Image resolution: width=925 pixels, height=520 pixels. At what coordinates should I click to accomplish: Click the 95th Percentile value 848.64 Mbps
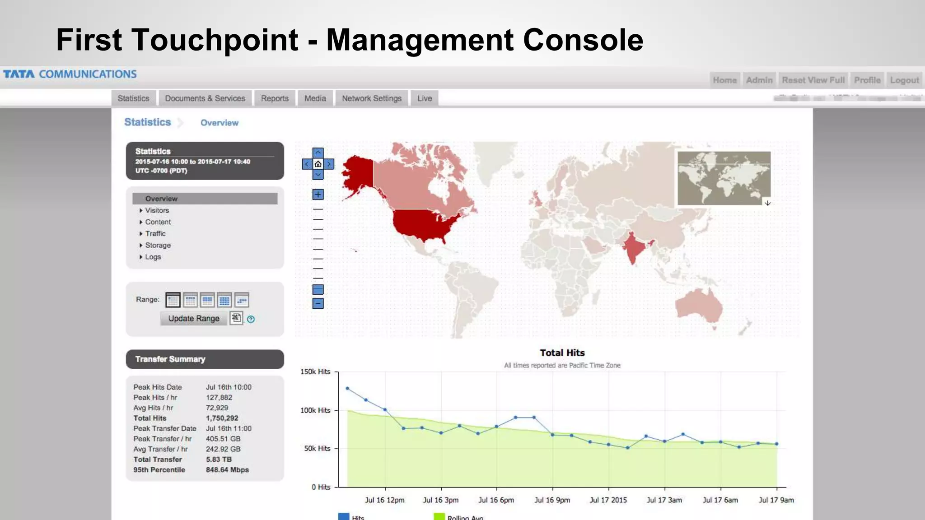point(227,470)
